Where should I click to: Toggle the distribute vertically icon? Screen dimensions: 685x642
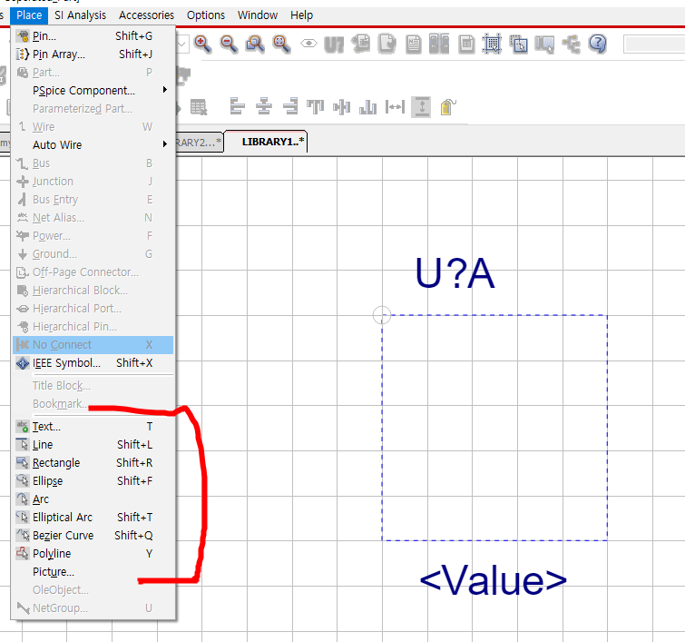(422, 107)
